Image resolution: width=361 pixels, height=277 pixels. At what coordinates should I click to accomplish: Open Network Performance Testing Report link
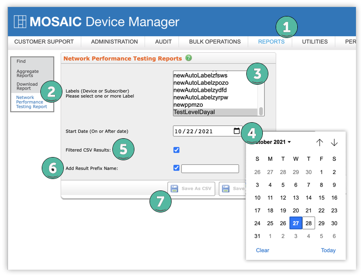(x=31, y=102)
